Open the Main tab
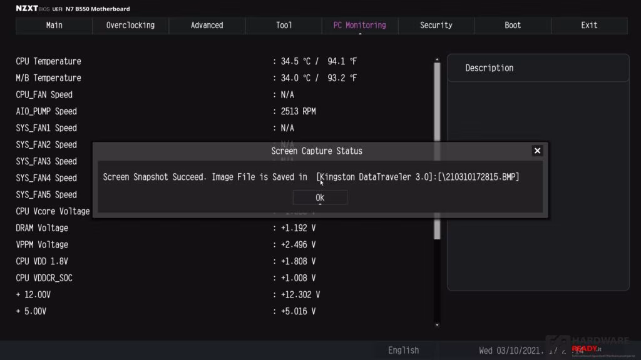The image size is (641, 360). pos(54,25)
